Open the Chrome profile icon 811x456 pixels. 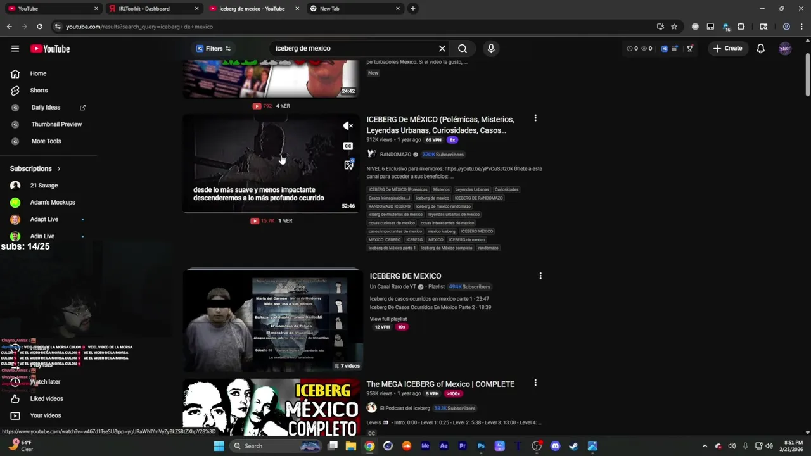coord(786,27)
